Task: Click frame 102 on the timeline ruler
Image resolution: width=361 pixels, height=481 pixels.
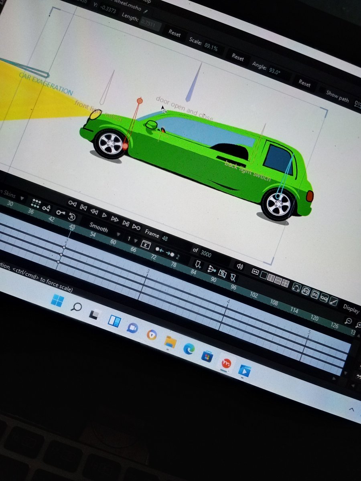Action: [x=254, y=295]
